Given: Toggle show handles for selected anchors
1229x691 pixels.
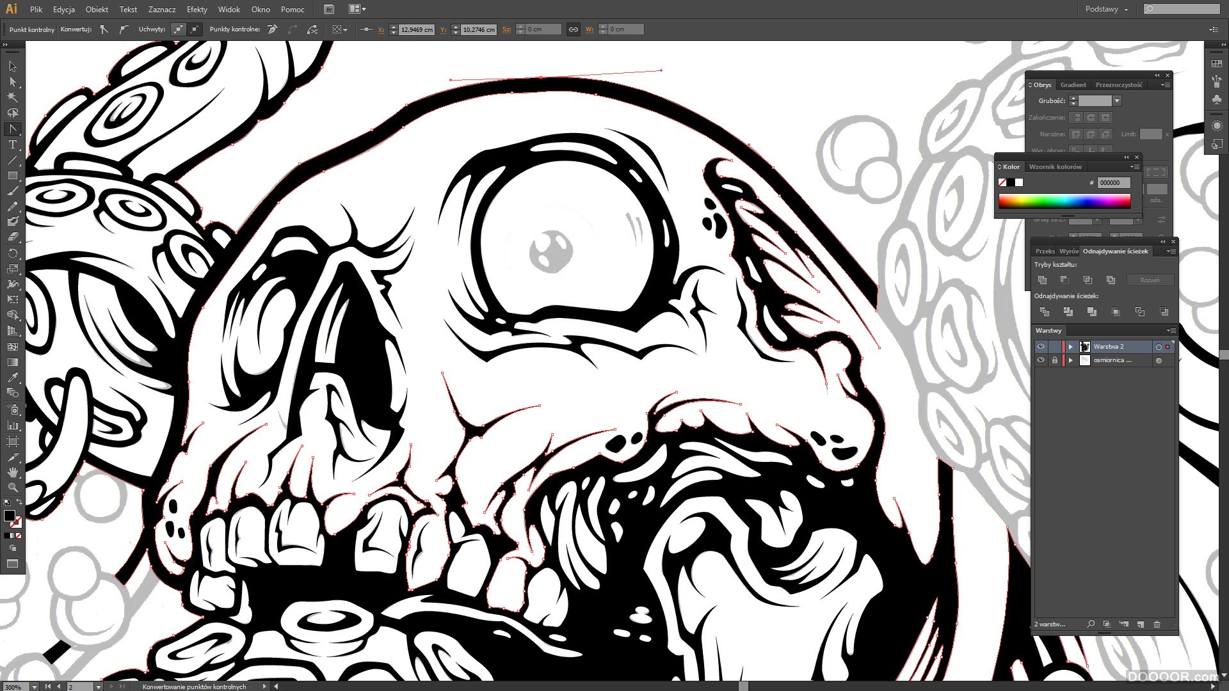Looking at the screenshot, I should pos(179,29).
